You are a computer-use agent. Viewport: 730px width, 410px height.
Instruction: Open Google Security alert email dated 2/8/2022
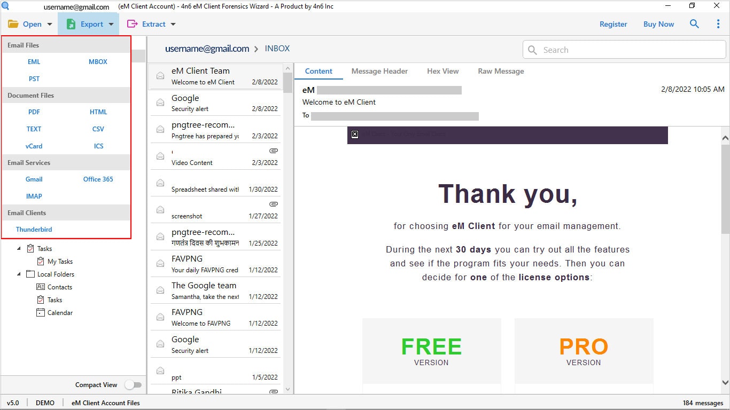coord(215,103)
